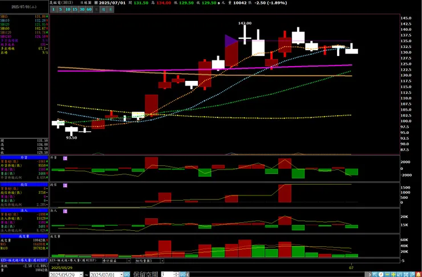Viewport: 422px width, 277px height.
Task: Click the clock icon in bottom toolbar
Action: [381, 274]
